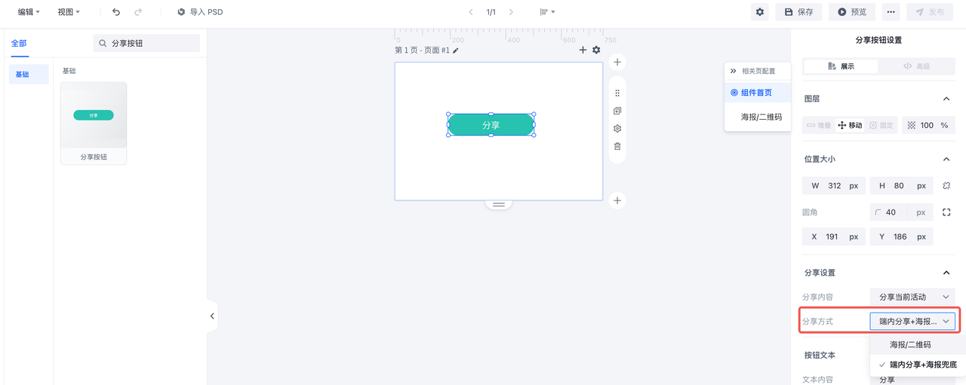Click the 发布 publish button
Screen dimensions: 966x385
(930, 12)
